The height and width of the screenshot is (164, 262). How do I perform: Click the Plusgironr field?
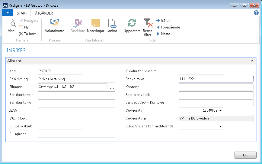(77, 134)
